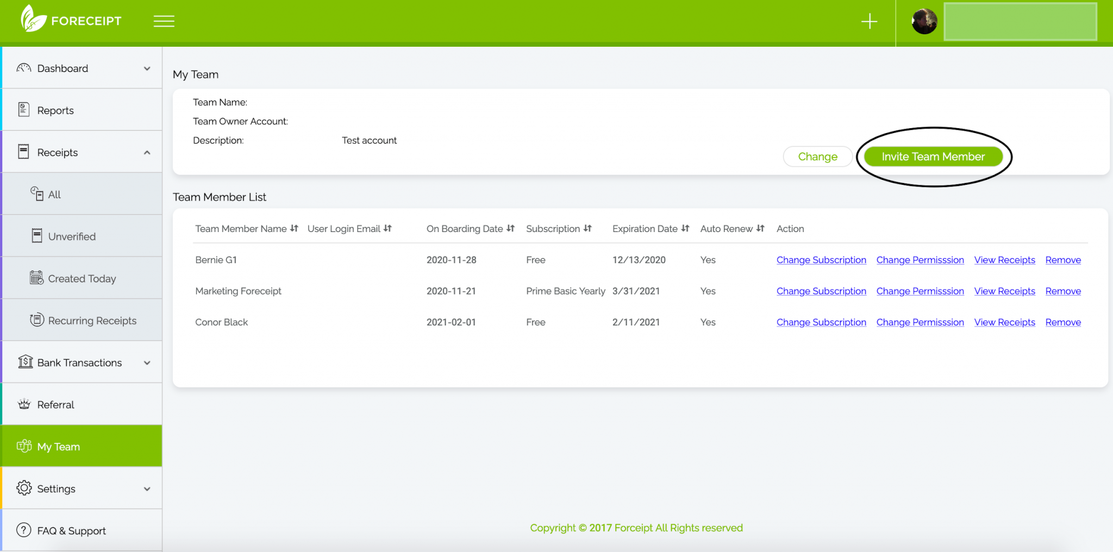Toggle sorting on Subscription column
The width and height of the screenshot is (1113, 552).
pyautogui.click(x=589, y=228)
